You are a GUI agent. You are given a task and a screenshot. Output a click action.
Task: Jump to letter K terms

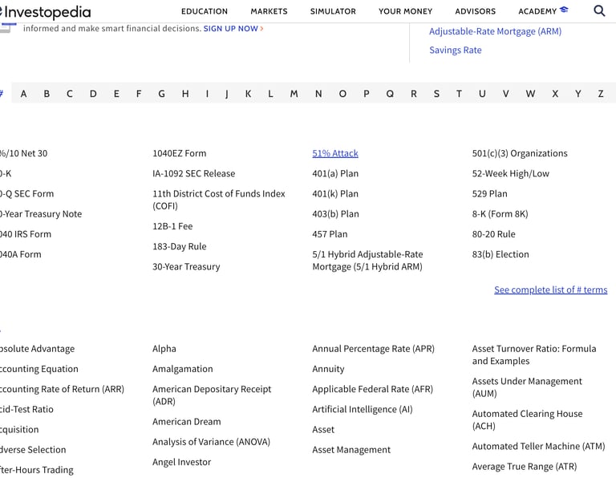pyautogui.click(x=249, y=94)
